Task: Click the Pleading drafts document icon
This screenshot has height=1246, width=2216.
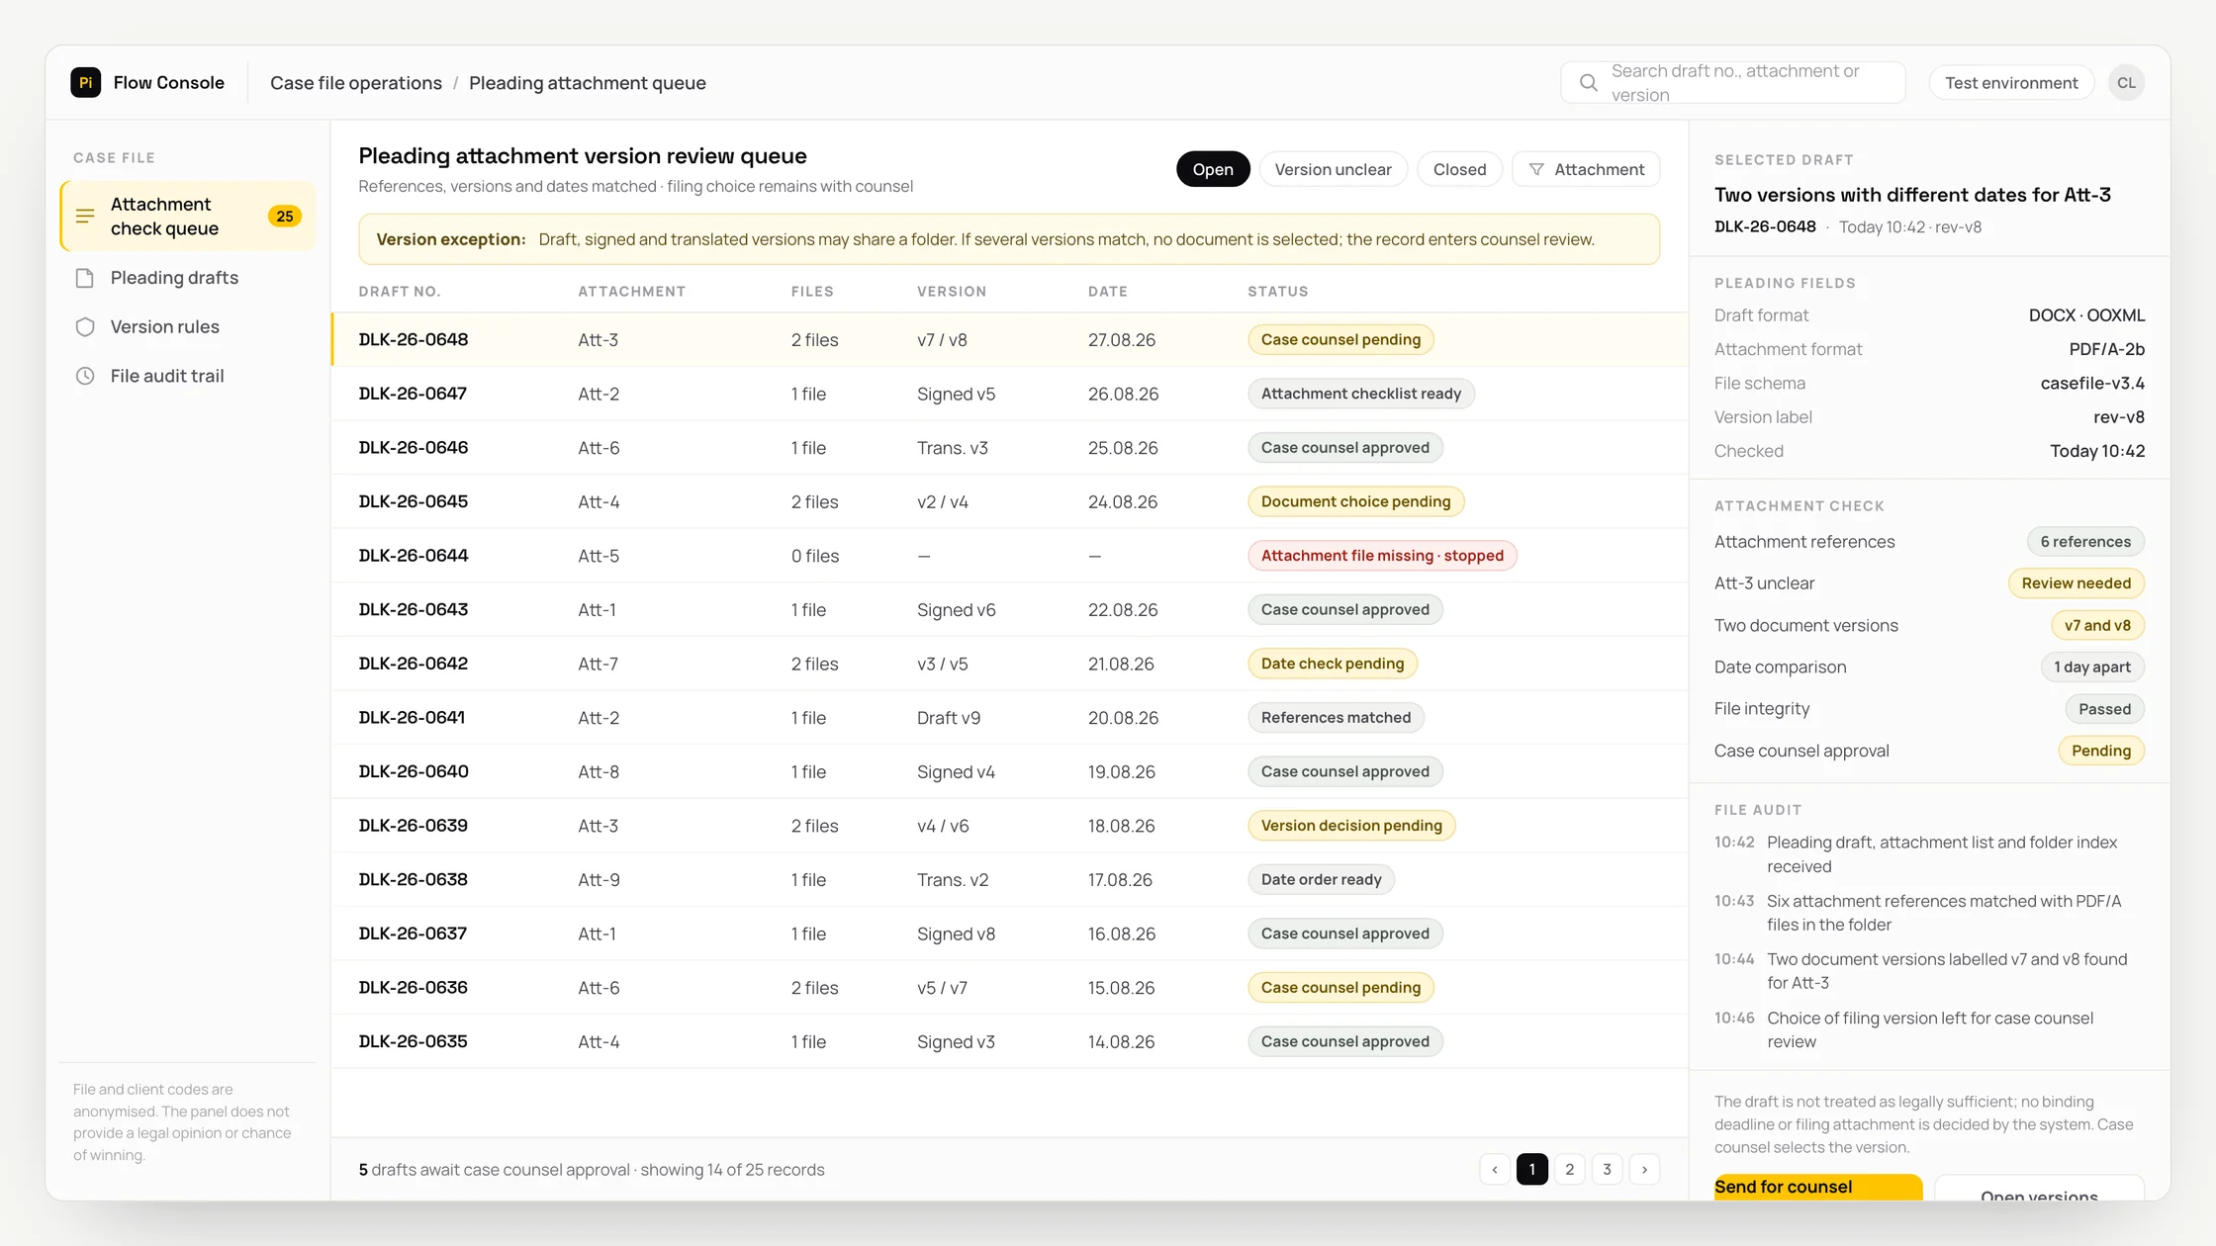Action: (85, 278)
